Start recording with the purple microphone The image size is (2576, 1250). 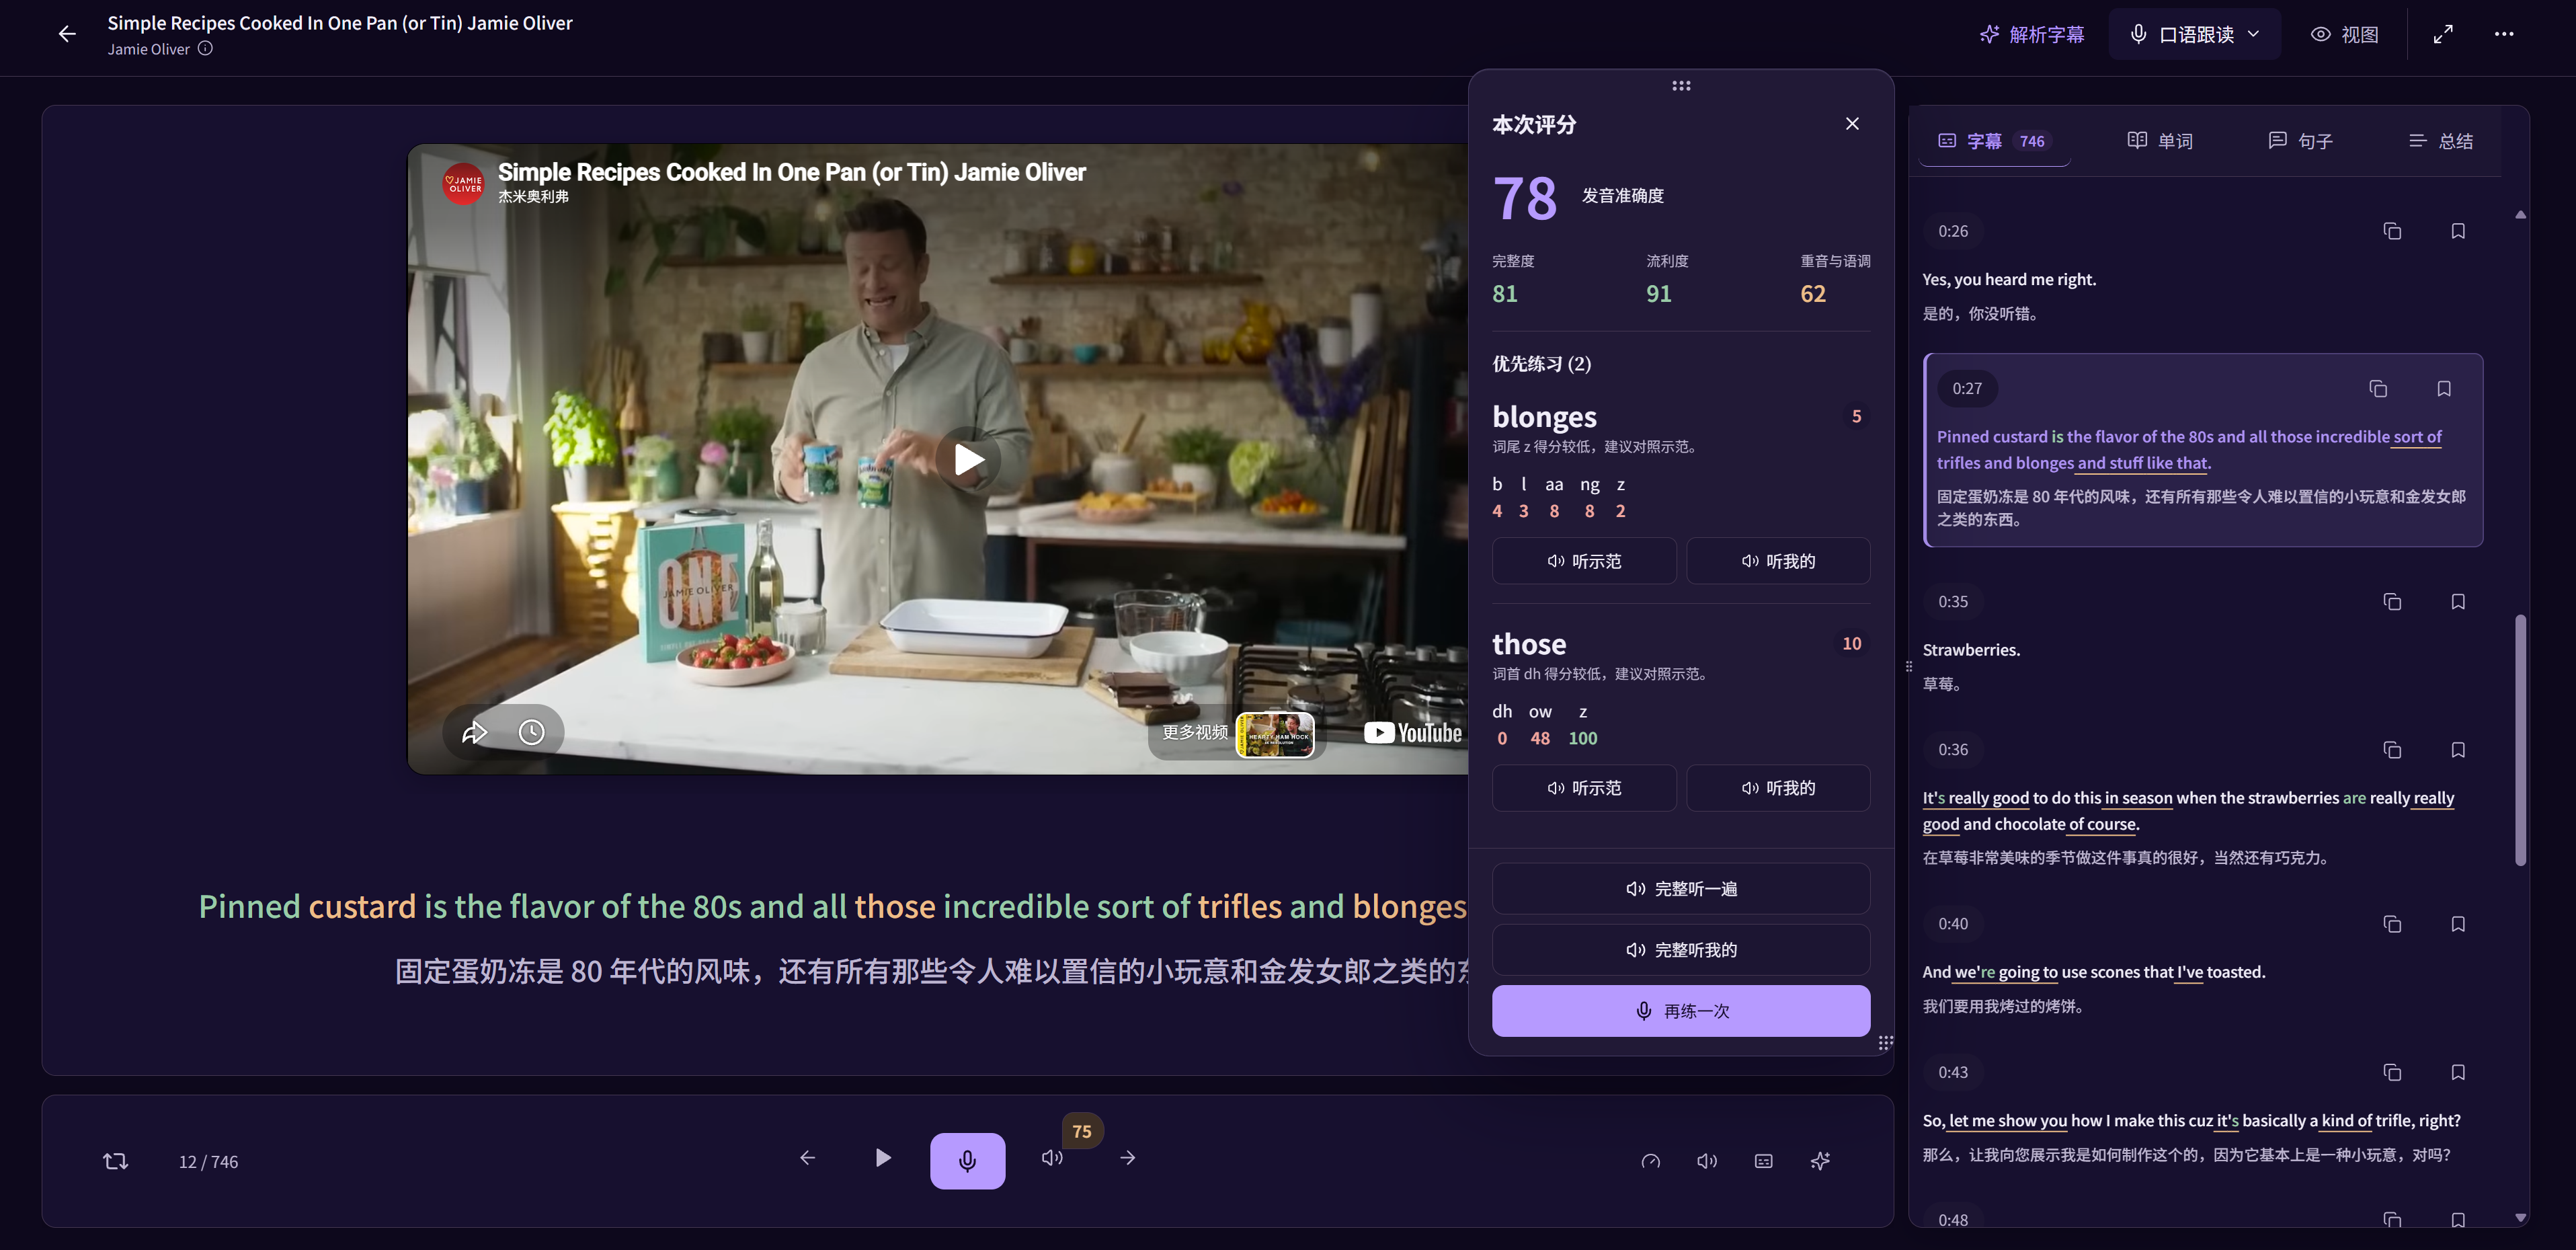click(x=967, y=1161)
